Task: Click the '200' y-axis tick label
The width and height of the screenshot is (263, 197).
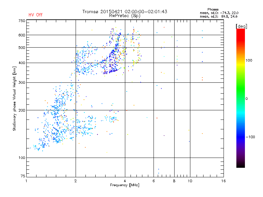Action: coord(22,110)
